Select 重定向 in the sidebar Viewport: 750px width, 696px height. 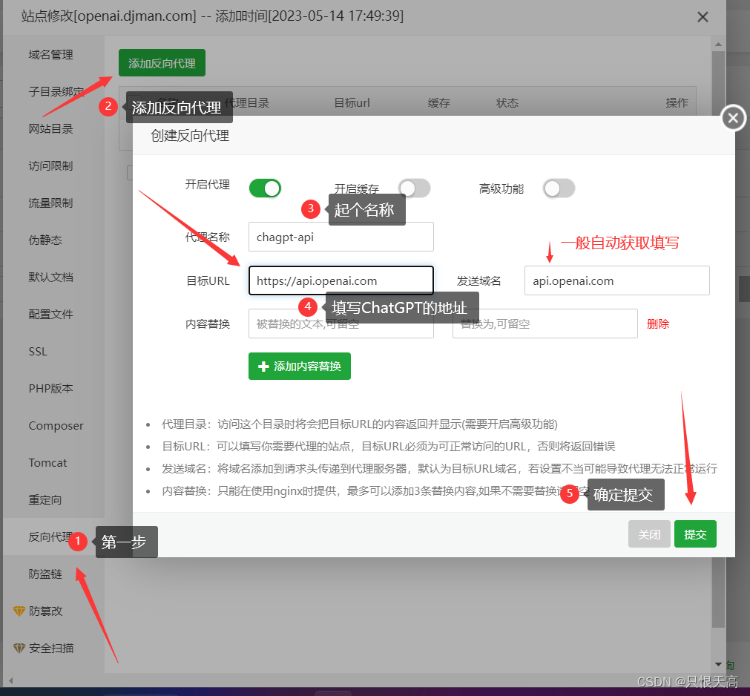tap(46, 499)
